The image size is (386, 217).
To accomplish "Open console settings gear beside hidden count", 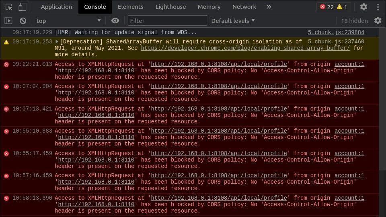I will coord(378,20).
